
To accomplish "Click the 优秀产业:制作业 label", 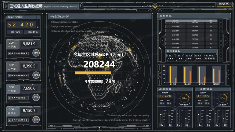I will pos(19,53).
